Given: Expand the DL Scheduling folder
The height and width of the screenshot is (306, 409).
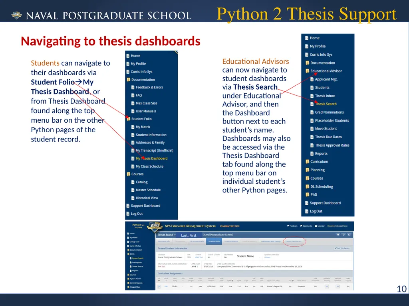Looking at the screenshot, I should pyautogui.click(x=319, y=186).
